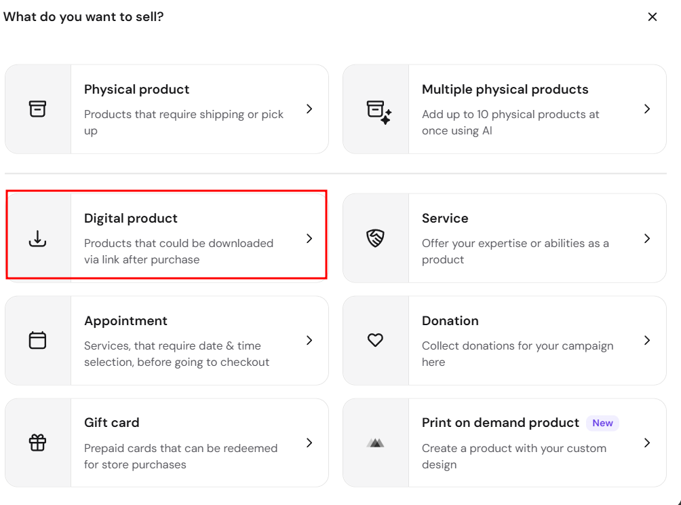Image resolution: width=681 pixels, height=505 pixels.
Task: Click the Appointment calendar icon
Action: tap(37, 340)
